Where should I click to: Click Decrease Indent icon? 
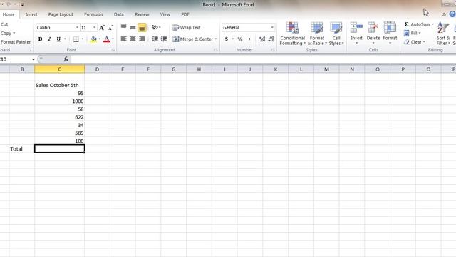[155, 39]
